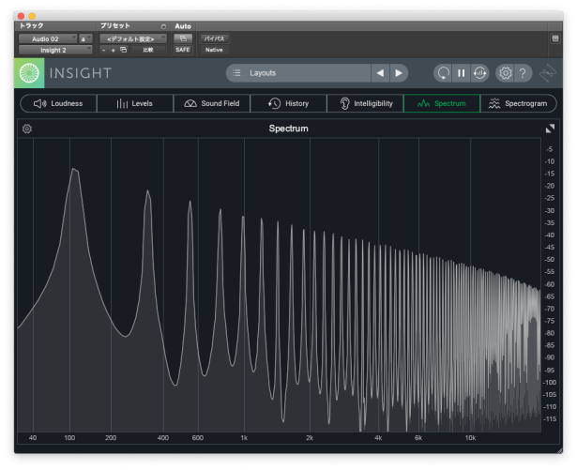
Task: Switch to the Spectrogram tab
Action: (x=518, y=103)
